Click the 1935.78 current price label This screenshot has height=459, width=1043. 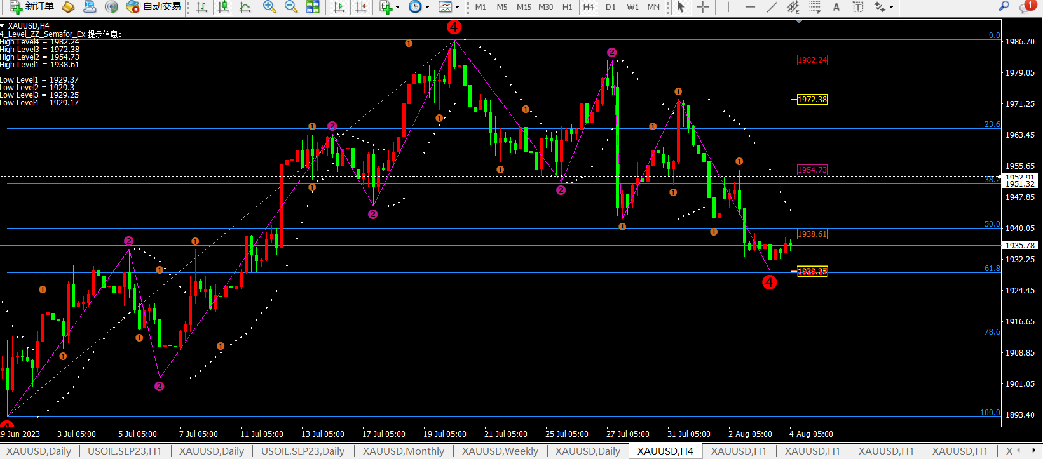[x=1019, y=245]
